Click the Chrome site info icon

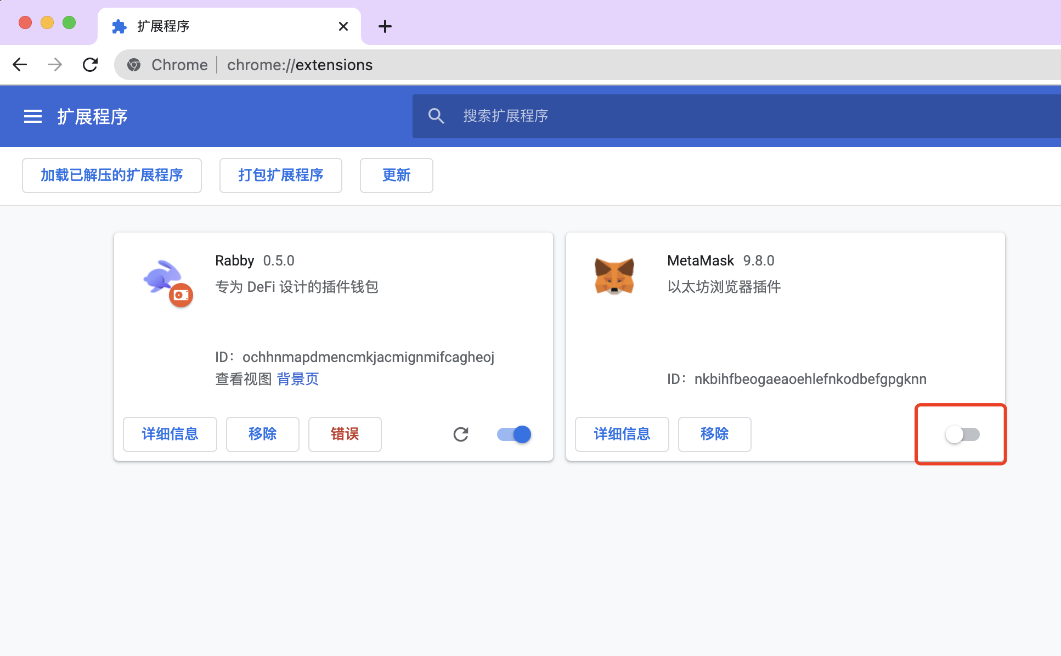[x=134, y=65]
